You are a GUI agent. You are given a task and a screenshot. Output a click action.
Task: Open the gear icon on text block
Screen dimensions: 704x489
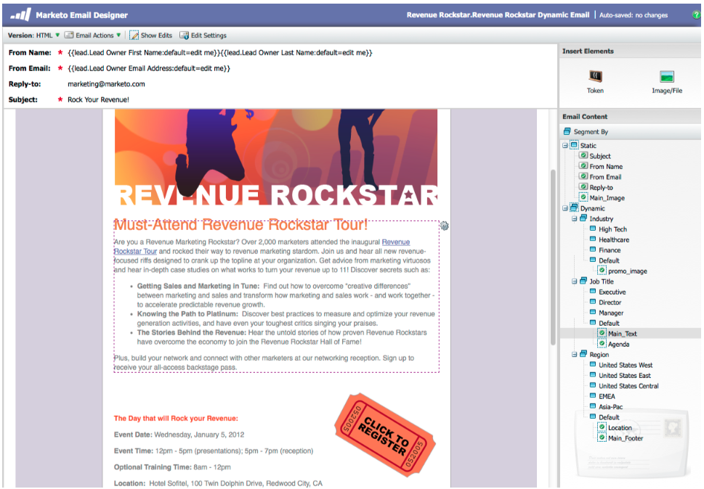coord(445,226)
